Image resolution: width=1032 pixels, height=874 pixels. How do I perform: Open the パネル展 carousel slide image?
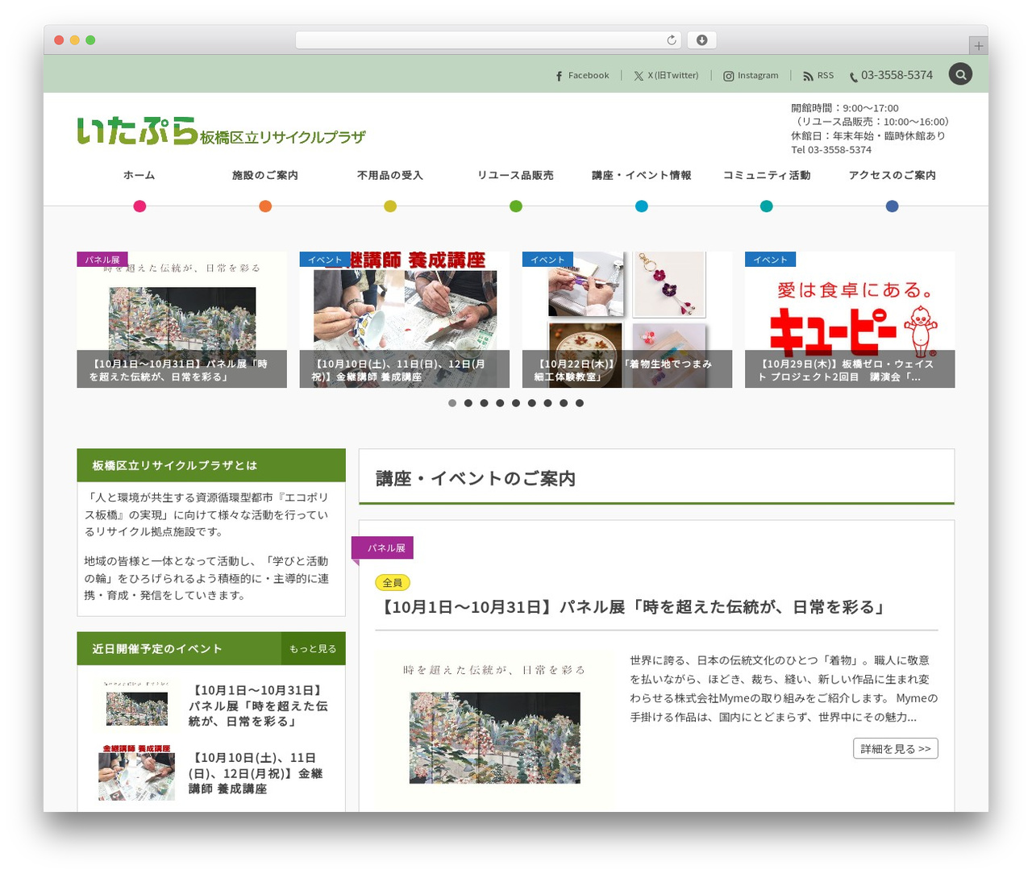[x=181, y=319]
